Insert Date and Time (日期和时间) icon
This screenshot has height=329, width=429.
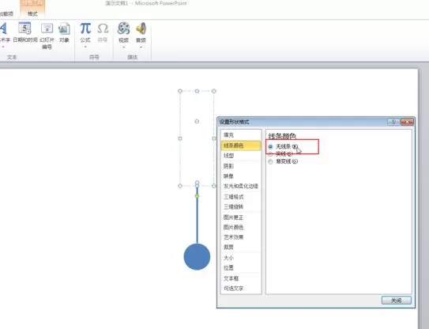coord(25,28)
